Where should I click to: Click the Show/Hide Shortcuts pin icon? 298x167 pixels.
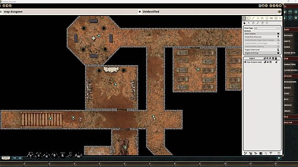[278, 37]
